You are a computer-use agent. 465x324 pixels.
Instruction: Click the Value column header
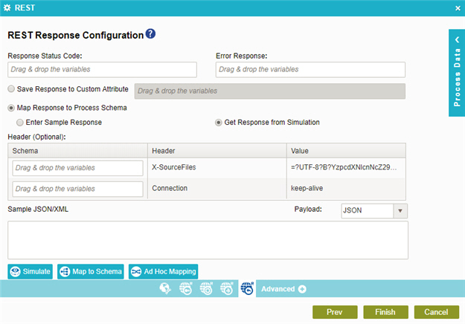(346, 151)
